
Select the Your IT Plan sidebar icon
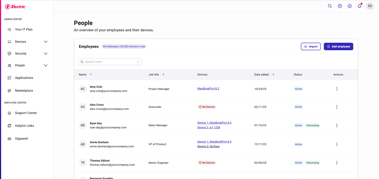tap(9, 29)
